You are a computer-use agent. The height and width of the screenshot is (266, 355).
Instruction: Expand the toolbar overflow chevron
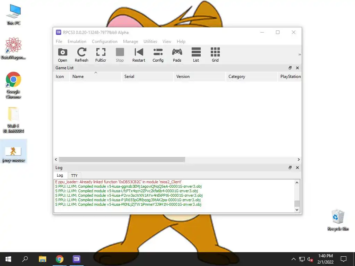pos(300,54)
